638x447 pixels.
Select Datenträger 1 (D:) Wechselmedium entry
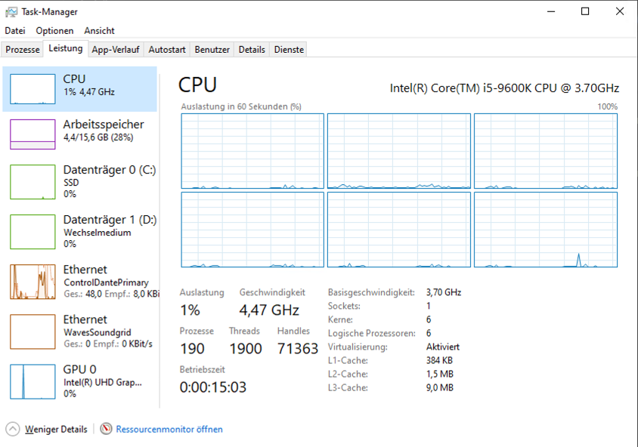click(33, 232)
